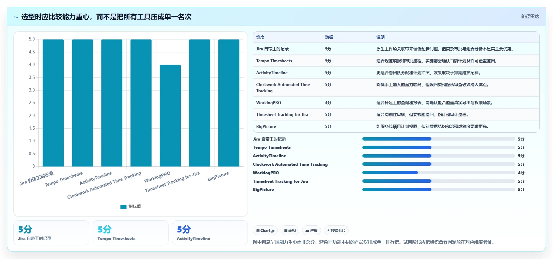Click the Clockwork Automated Time Tracking progress bar
The image size is (553, 259).
(439, 164)
